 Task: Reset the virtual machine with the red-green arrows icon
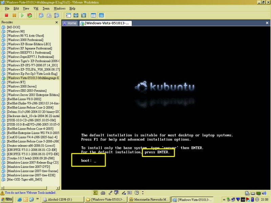tap(30, 15)
